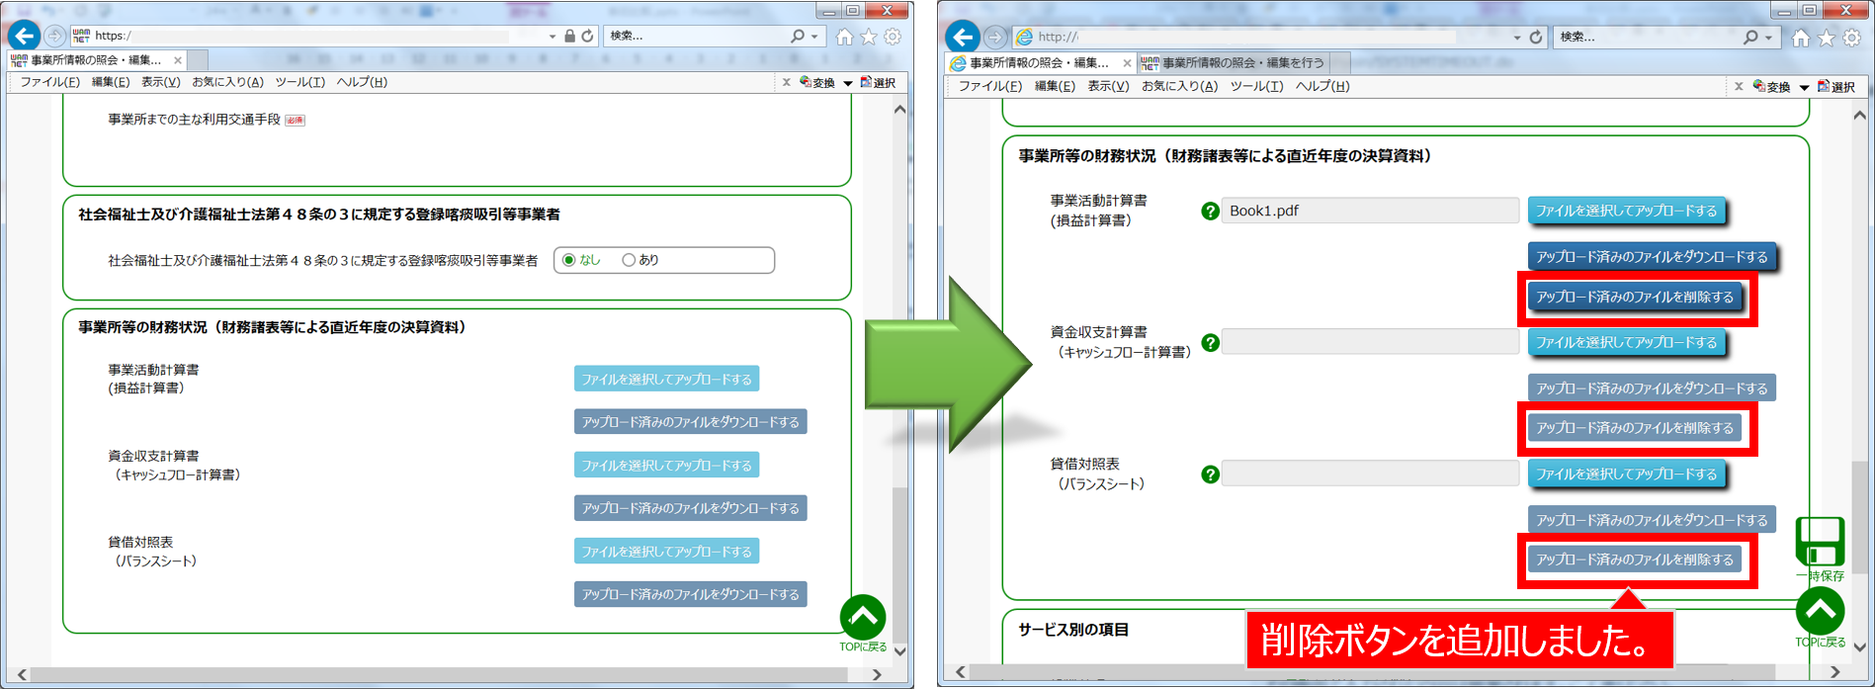Click 選択 toolbar button in right browser
The width and height of the screenshot is (1875, 689).
[x=1836, y=87]
